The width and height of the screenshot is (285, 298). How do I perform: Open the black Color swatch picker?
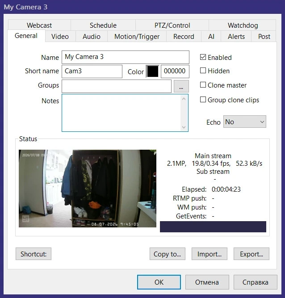153,71
